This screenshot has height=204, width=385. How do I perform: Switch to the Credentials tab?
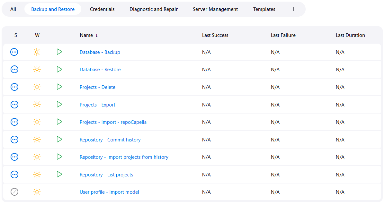click(x=102, y=9)
